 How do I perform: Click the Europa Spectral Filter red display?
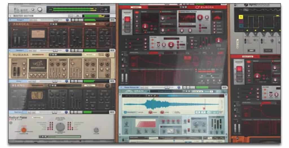click(x=187, y=18)
